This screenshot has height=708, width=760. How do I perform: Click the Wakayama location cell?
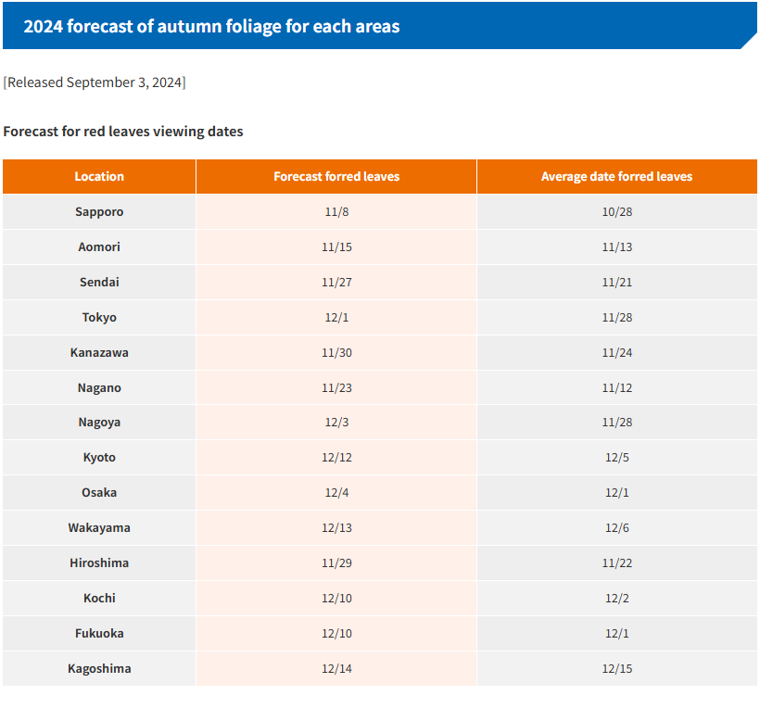[x=99, y=527]
